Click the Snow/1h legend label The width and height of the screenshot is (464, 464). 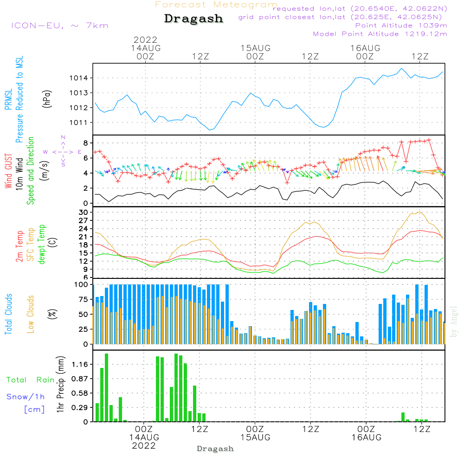click(x=26, y=397)
